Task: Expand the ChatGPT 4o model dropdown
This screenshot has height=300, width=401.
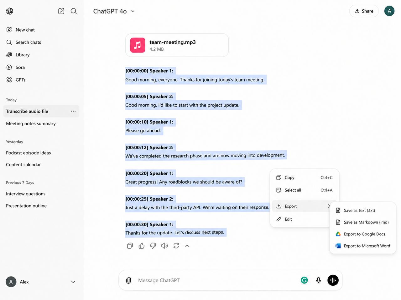Action: [114, 11]
